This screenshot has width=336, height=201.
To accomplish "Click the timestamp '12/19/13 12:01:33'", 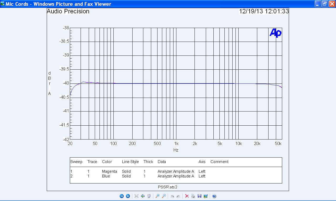I will (x=264, y=11).
